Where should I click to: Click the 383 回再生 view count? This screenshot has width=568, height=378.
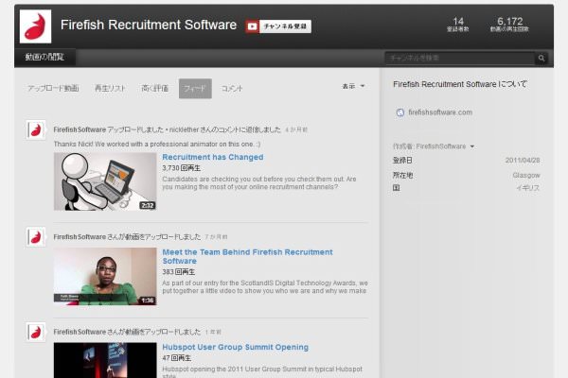point(179,272)
